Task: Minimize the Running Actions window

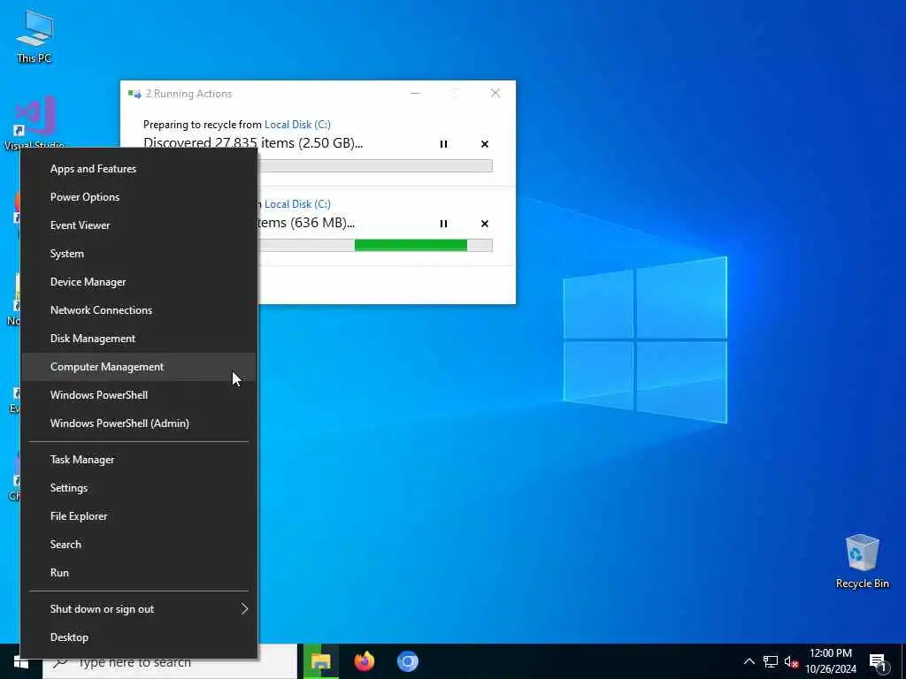Action: (415, 93)
